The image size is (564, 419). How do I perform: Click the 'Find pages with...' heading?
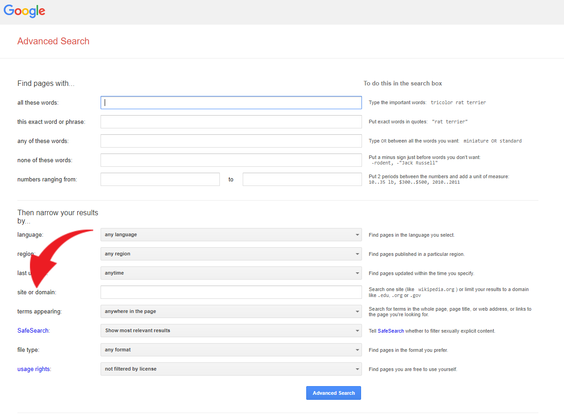coord(46,83)
